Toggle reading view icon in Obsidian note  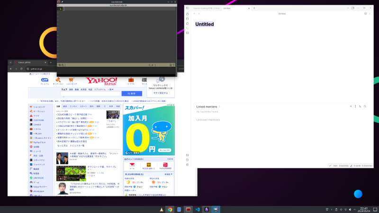click(x=365, y=14)
